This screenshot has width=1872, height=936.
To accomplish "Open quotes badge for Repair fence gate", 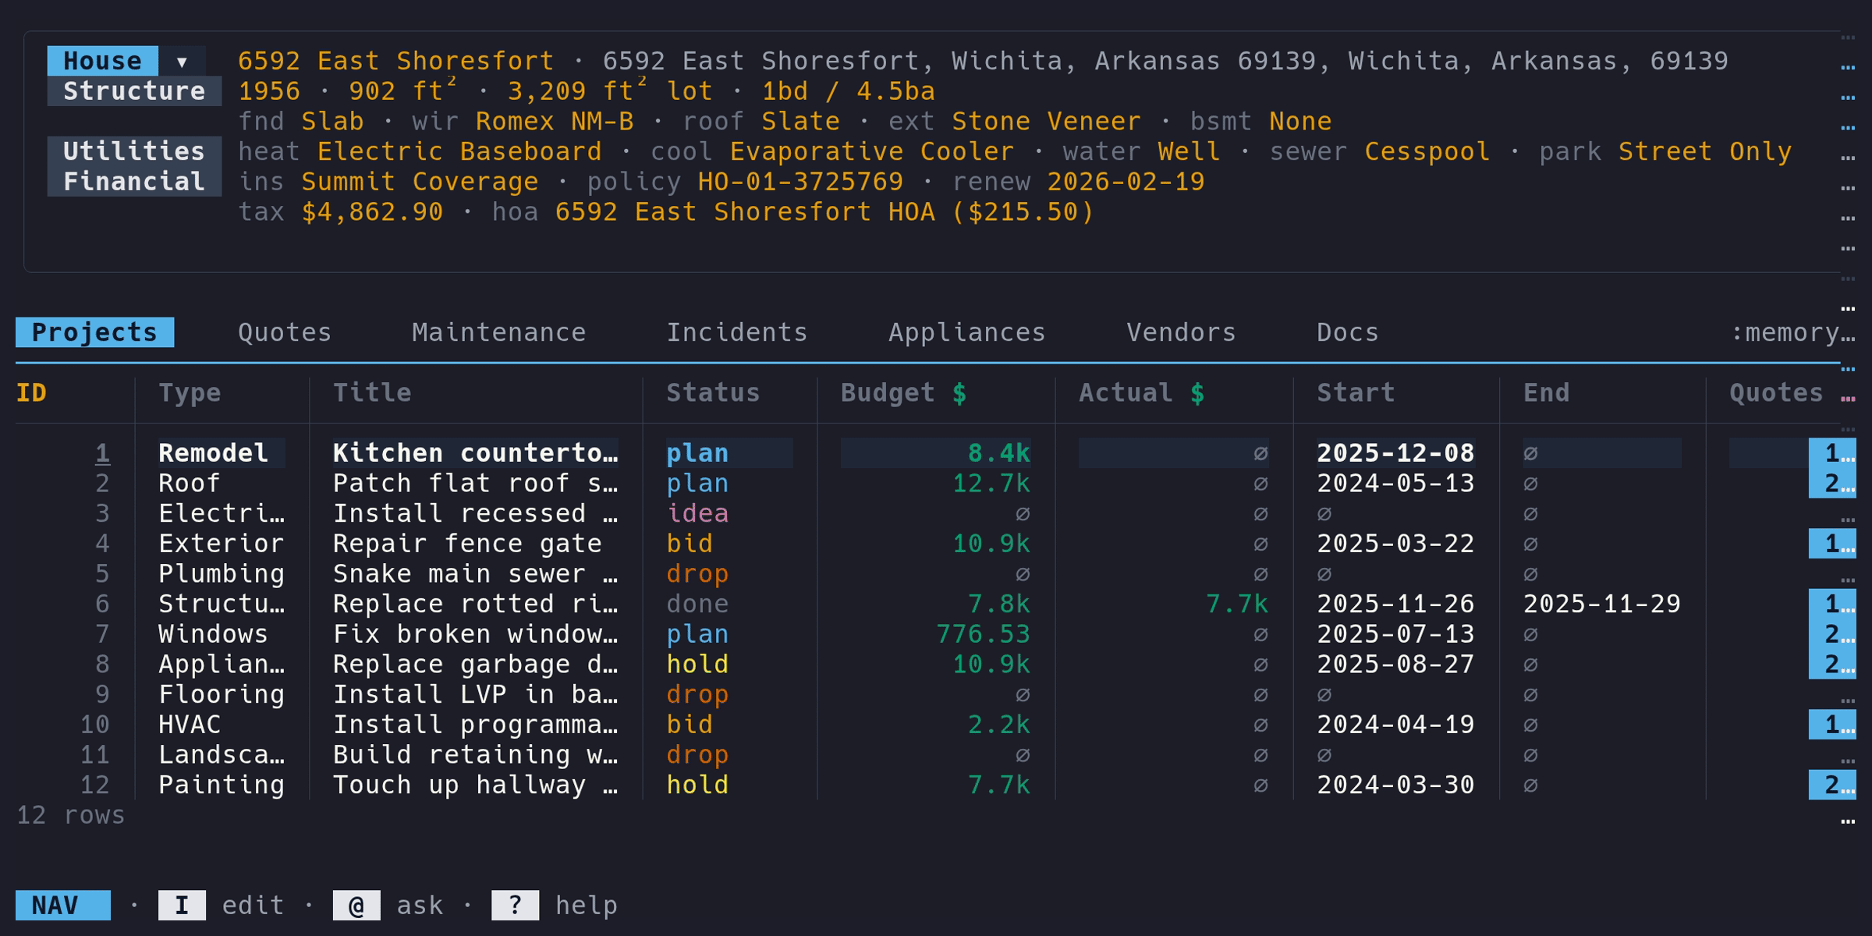I will click(1831, 544).
